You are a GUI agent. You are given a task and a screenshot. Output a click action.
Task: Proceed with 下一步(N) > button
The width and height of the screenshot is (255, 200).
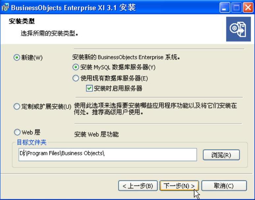click(179, 186)
